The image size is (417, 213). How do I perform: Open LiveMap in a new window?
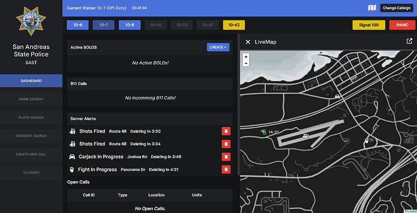(409, 41)
